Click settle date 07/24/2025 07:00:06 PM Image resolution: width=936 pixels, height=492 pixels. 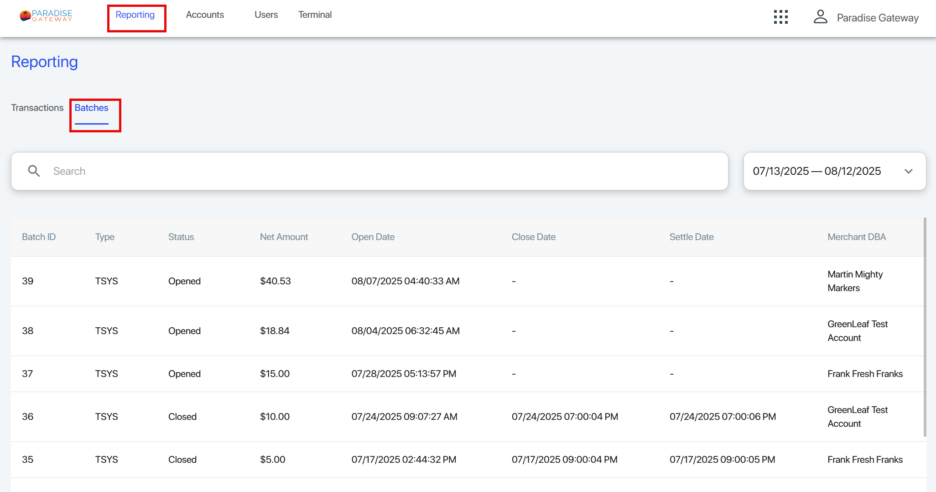[723, 417]
